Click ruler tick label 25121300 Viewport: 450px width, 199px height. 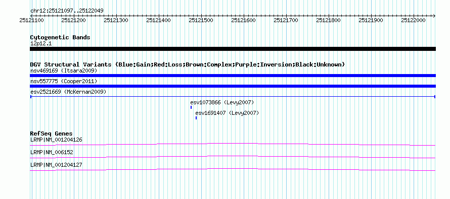click(116, 20)
